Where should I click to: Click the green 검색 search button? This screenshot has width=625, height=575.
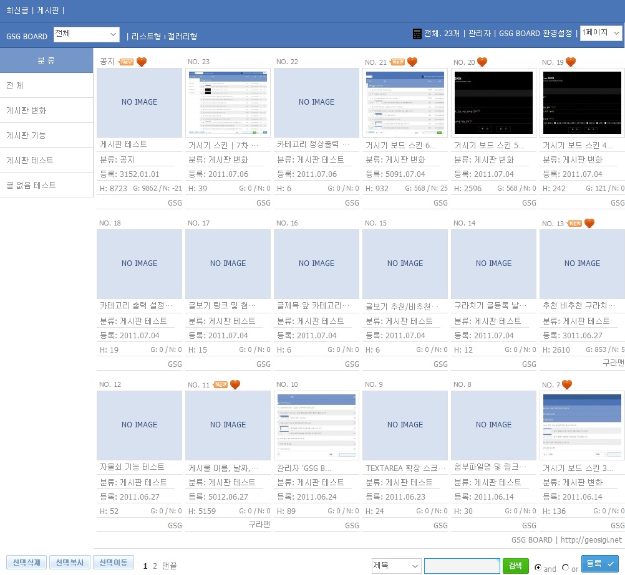515,566
